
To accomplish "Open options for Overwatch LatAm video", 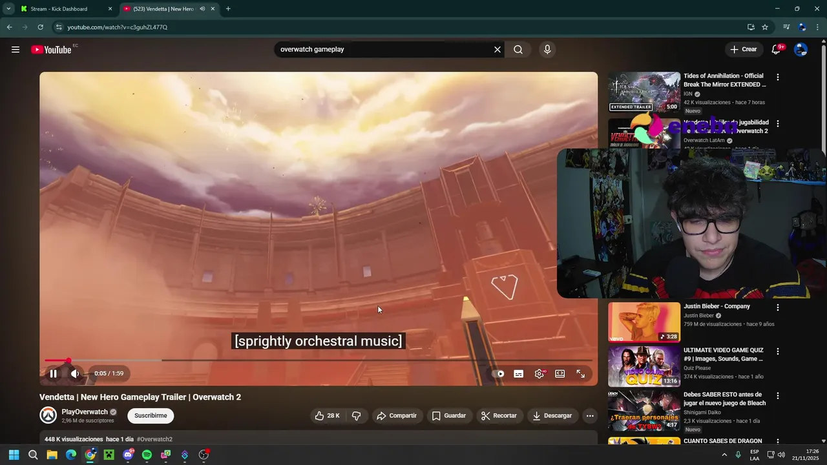I will coord(777,123).
